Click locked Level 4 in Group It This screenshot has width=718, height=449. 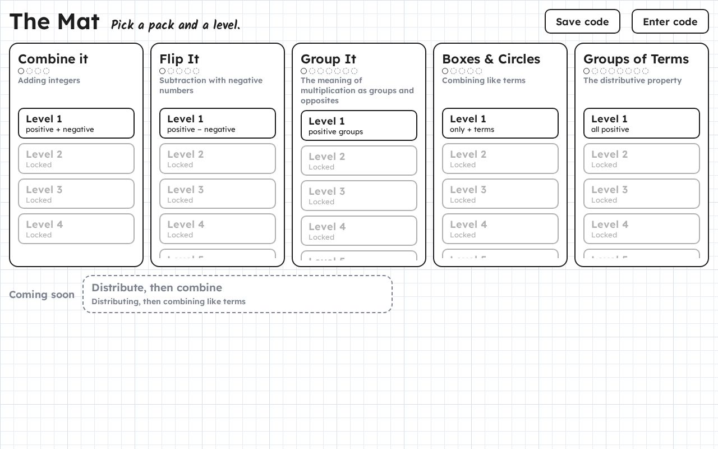point(359,231)
